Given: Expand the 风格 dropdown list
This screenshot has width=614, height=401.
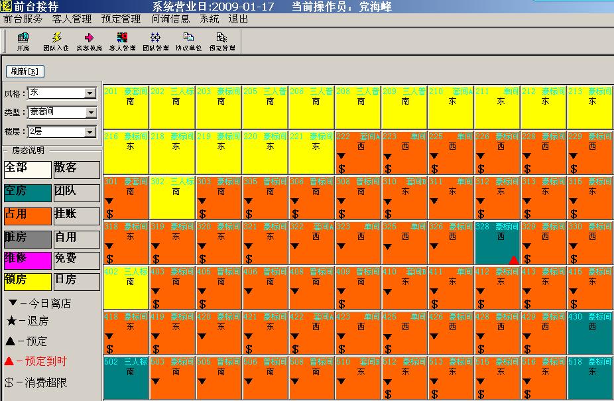Looking at the screenshot, I should point(90,93).
